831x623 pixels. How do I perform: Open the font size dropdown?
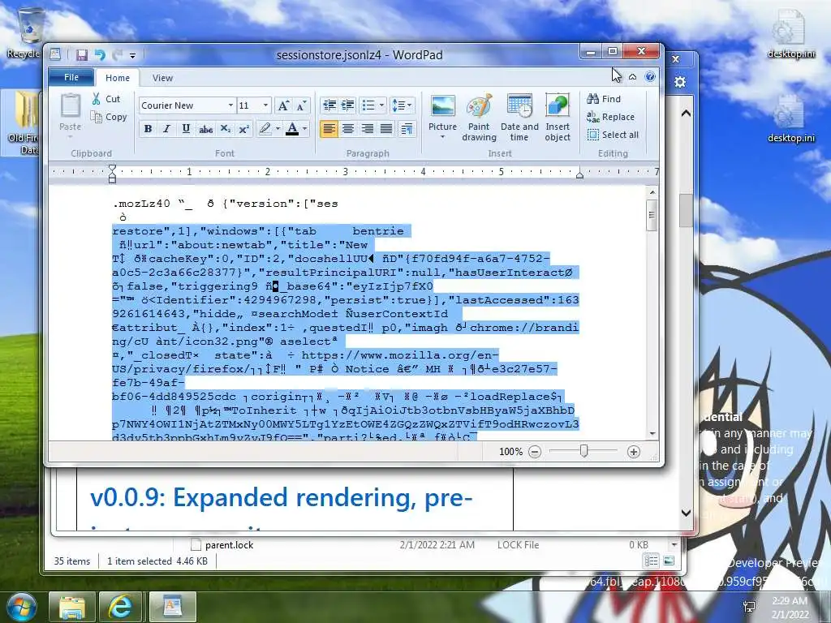(x=265, y=105)
